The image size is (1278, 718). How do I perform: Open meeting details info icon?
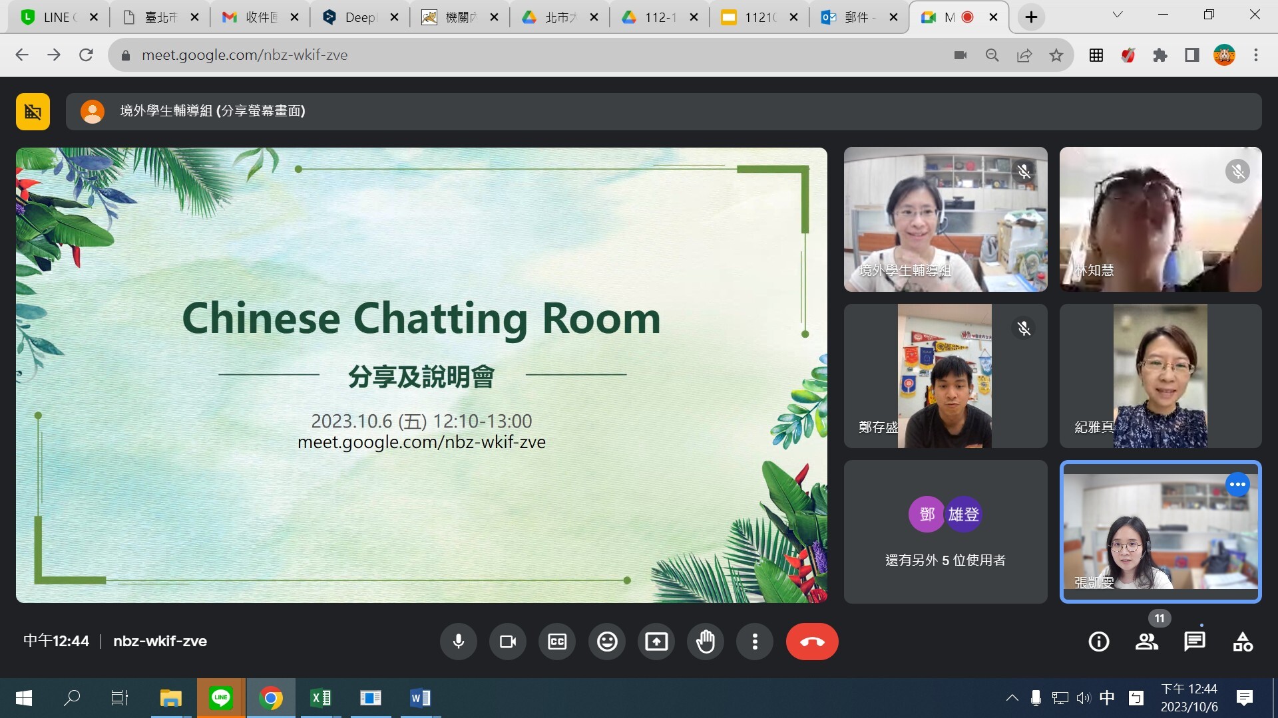coord(1099,642)
